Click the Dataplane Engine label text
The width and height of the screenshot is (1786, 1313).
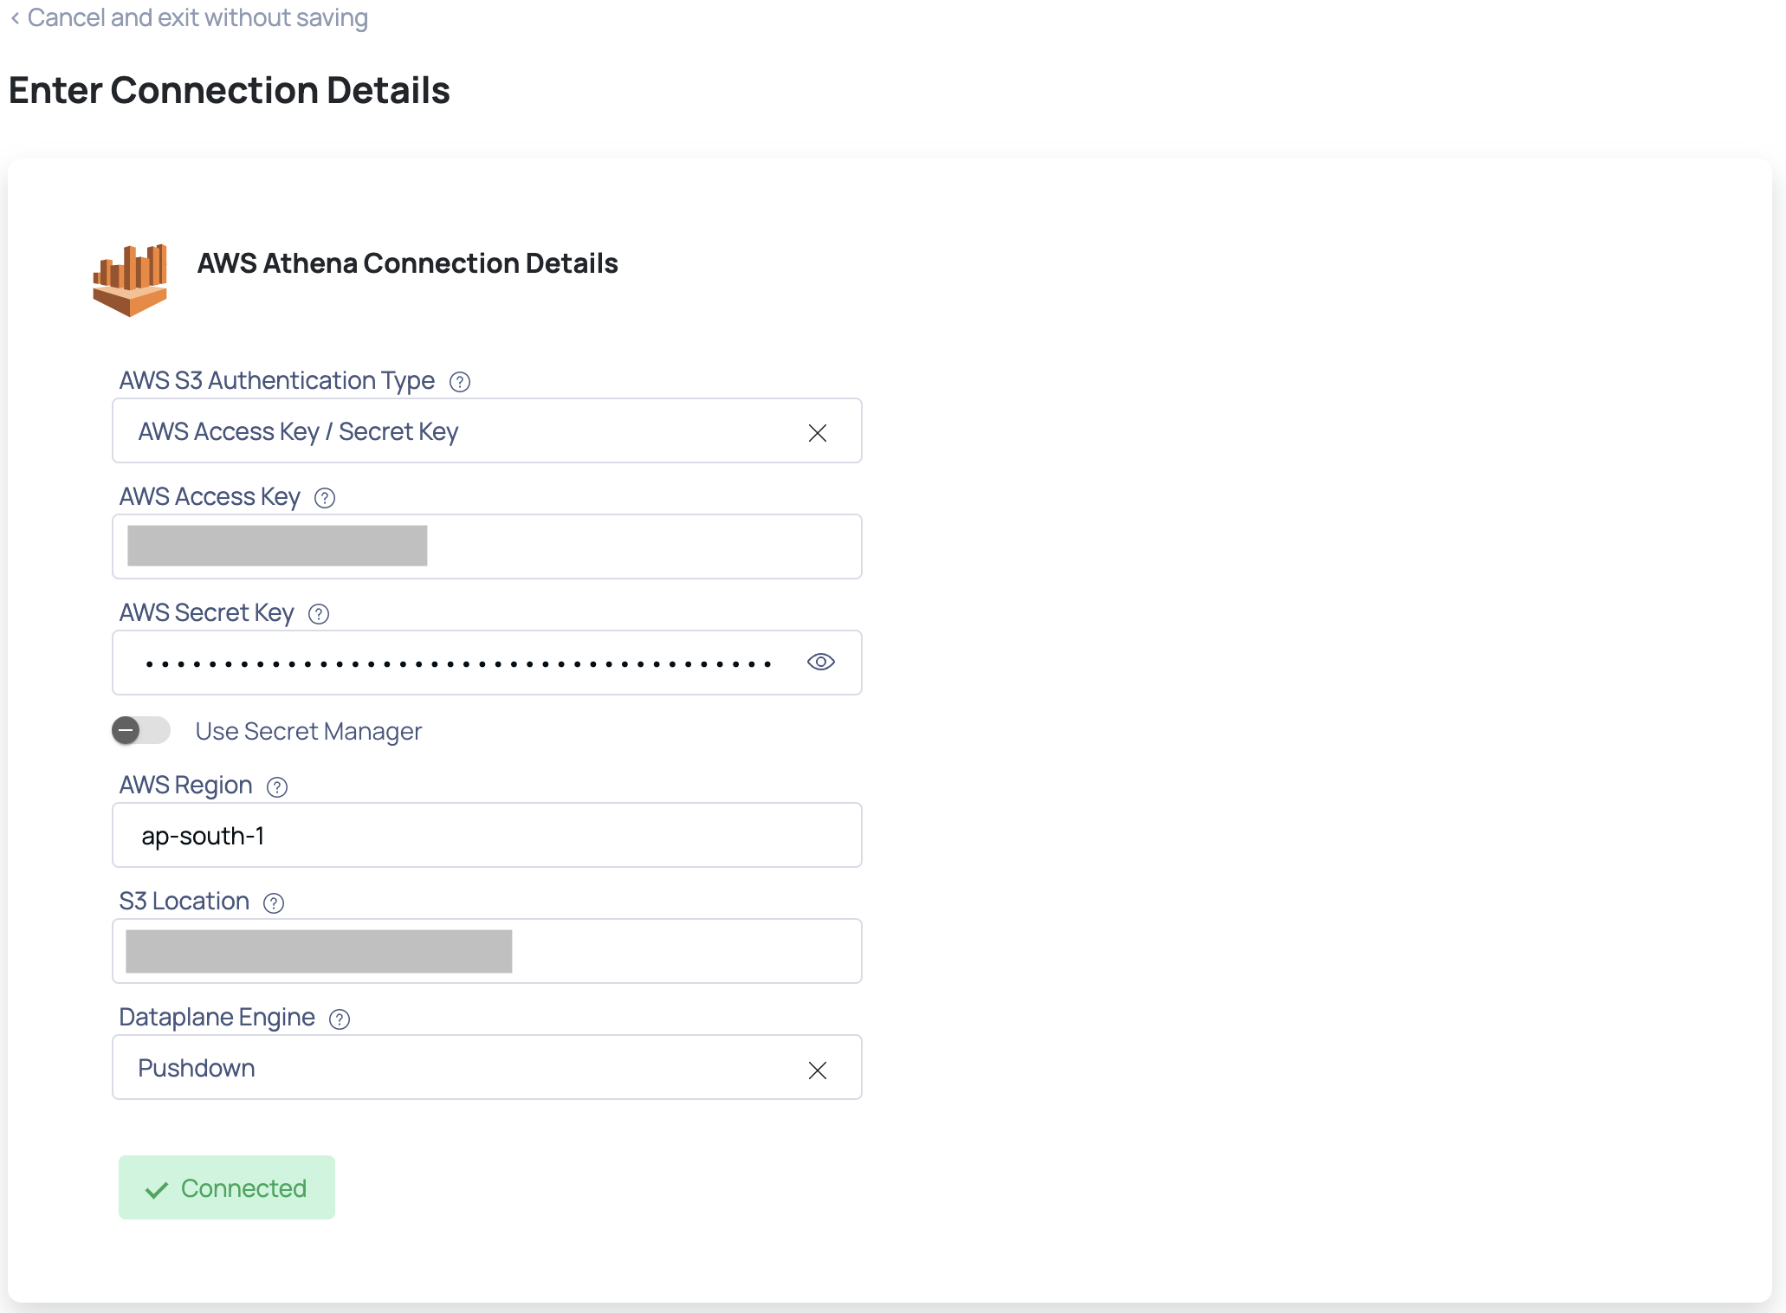pyautogui.click(x=217, y=1018)
